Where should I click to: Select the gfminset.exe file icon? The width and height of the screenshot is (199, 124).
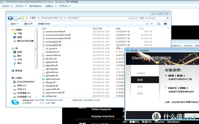tap(44, 79)
